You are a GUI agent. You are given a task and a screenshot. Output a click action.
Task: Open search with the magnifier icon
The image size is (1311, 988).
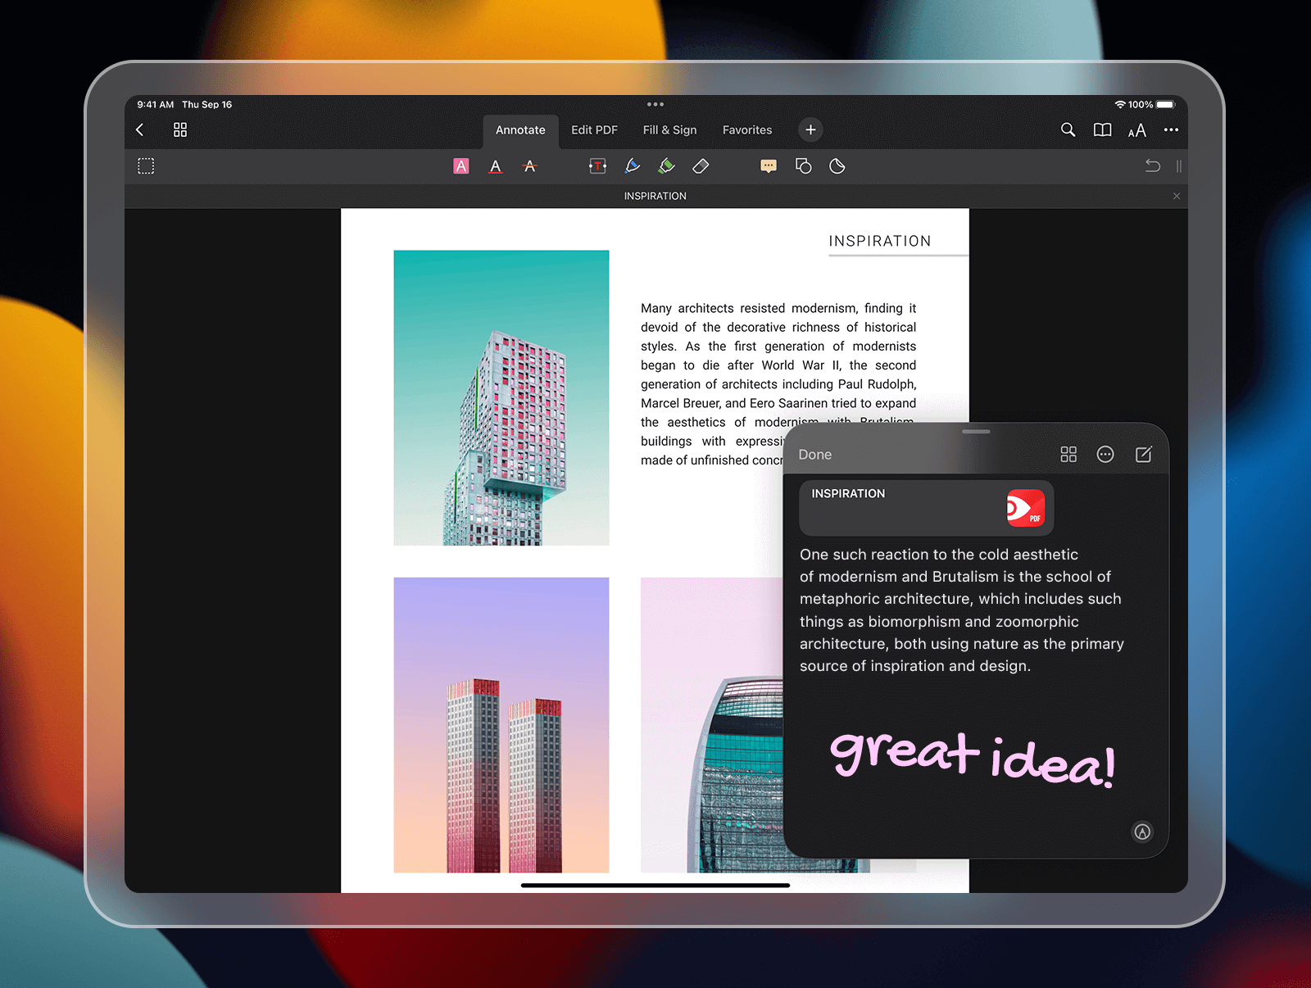pyautogui.click(x=1068, y=129)
